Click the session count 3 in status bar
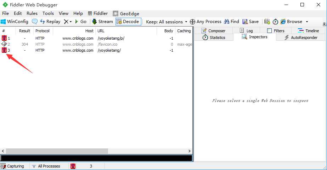 click(91, 166)
